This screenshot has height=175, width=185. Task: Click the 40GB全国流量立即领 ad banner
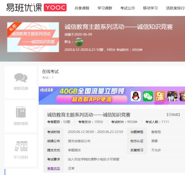coord(91,96)
